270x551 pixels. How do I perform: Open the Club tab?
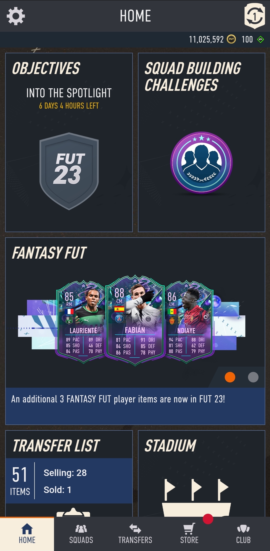(243, 533)
